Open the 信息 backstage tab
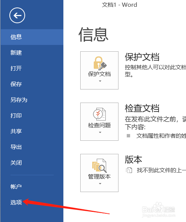 click(32, 37)
